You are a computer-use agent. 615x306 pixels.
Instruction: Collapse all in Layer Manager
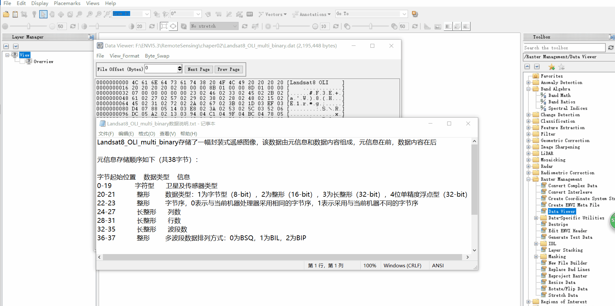tap(6, 46)
